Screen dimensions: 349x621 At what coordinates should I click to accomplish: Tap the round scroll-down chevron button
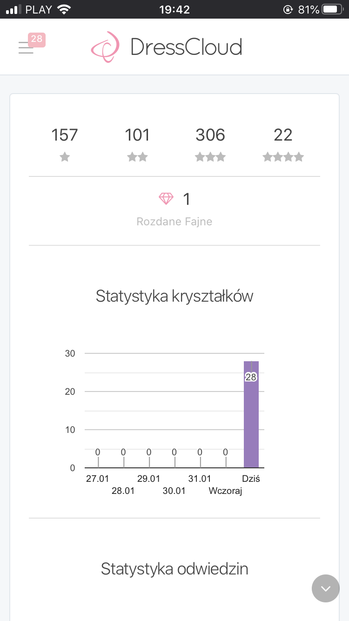tap(325, 588)
